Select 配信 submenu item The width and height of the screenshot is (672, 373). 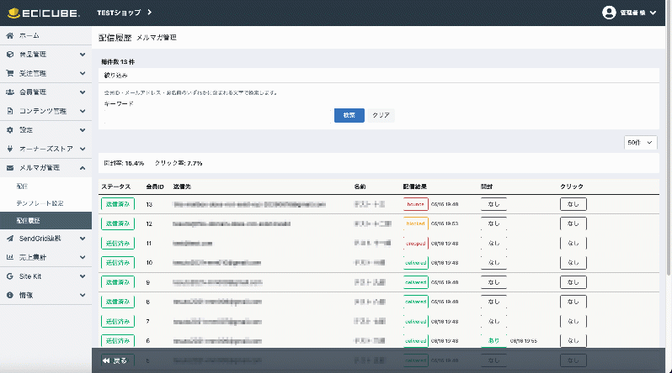click(x=45, y=186)
